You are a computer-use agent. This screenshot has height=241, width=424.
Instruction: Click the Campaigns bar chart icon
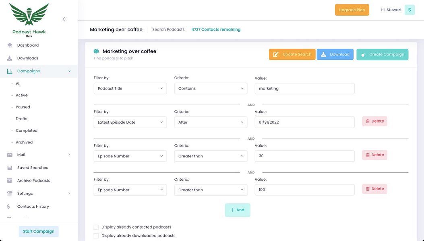click(x=10, y=71)
